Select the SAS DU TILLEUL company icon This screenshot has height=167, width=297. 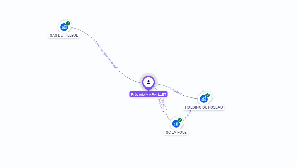tap(64, 27)
